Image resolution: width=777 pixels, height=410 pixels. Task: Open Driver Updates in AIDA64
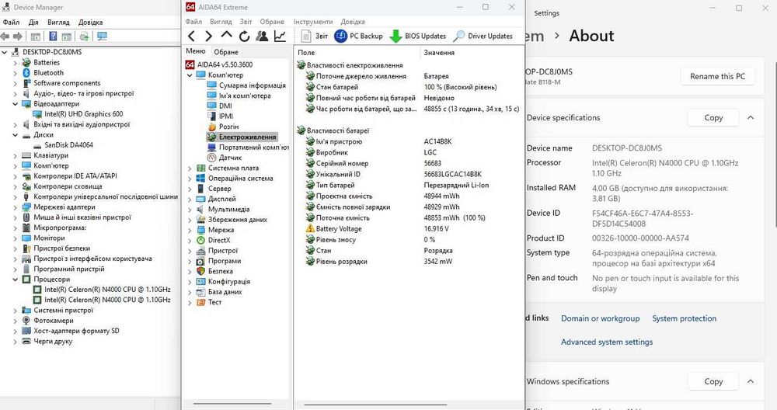(x=483, y=36)
